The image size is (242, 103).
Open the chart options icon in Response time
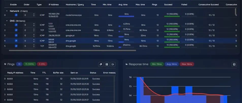pyautogui.click(x=234, y=64)
